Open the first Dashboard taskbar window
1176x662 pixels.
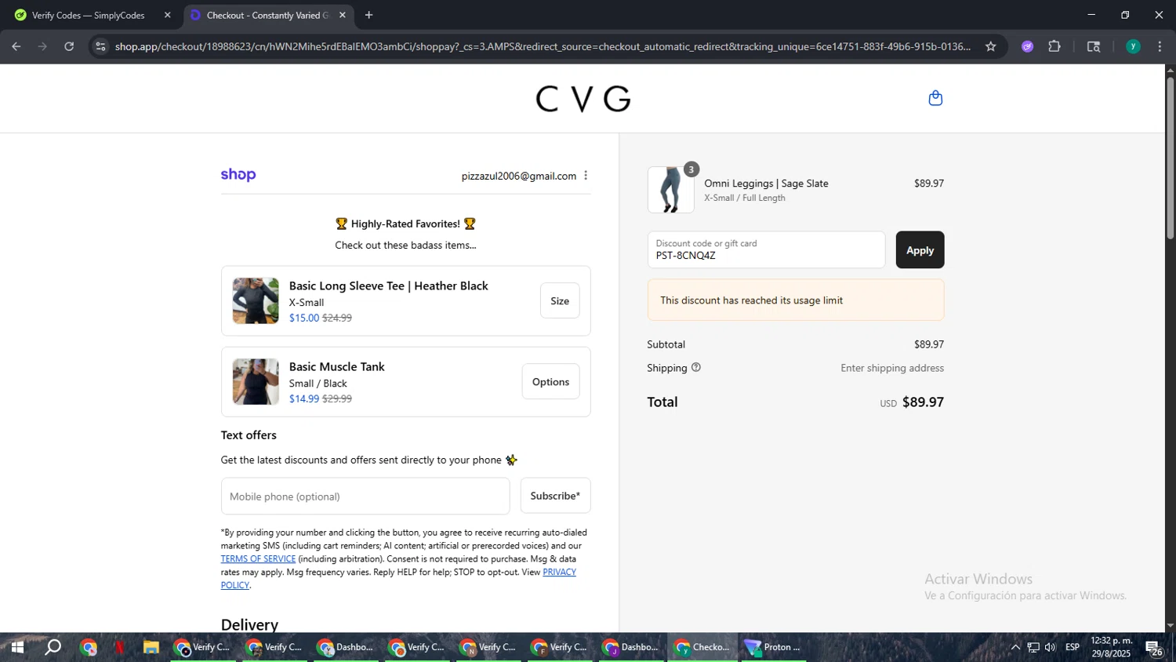coord(347,647)
